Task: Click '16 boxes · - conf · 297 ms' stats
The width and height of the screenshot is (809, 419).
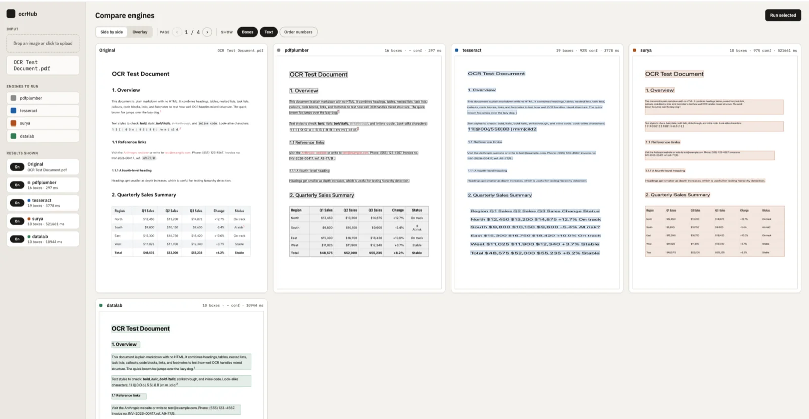Action: 413,51
